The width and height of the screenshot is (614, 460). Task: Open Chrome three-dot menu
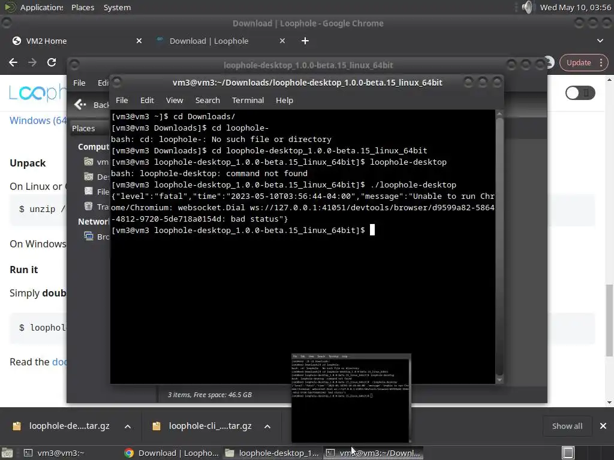tap(601, 62)
